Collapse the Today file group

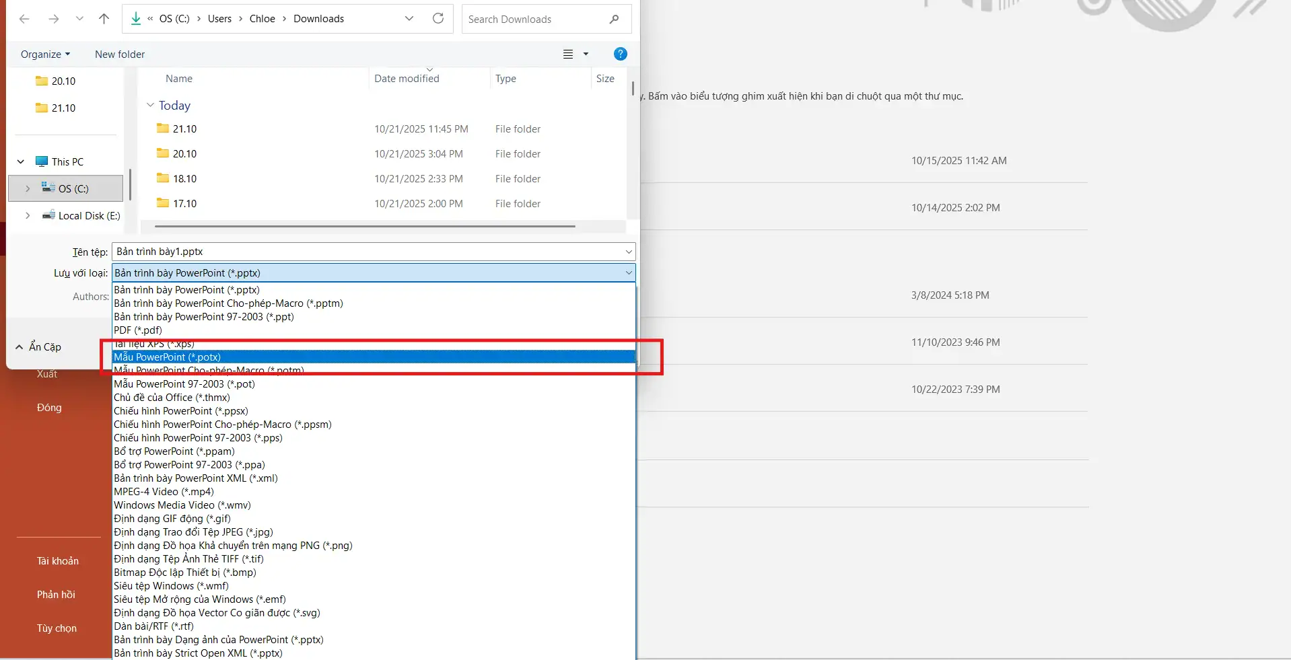point(149,105)
